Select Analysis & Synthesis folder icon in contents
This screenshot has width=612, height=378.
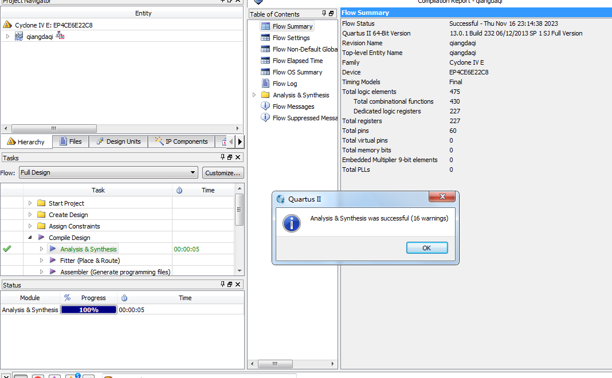click(265, 95)
